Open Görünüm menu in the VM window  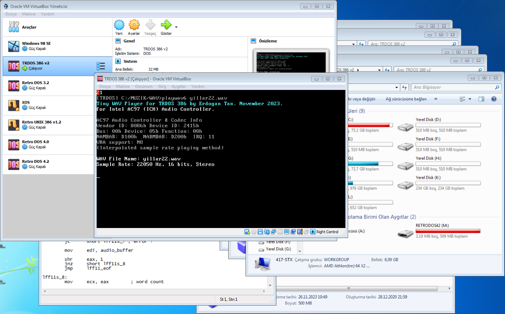144,86
